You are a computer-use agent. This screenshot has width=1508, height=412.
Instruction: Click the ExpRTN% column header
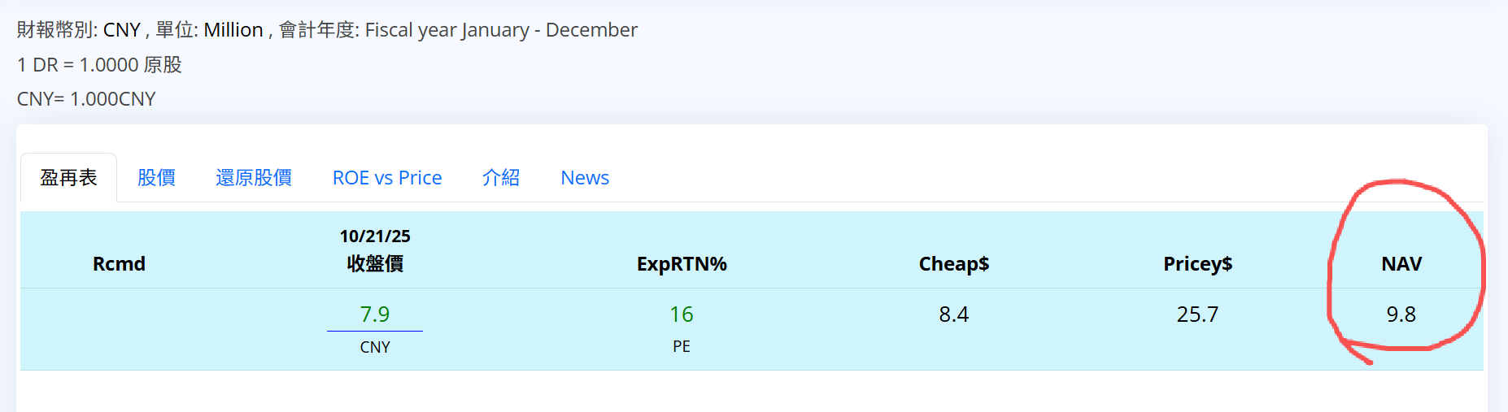point(682,264)
